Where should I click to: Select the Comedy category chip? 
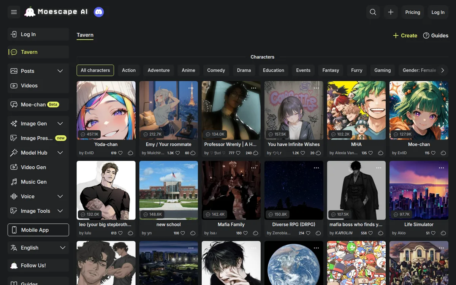216,70
